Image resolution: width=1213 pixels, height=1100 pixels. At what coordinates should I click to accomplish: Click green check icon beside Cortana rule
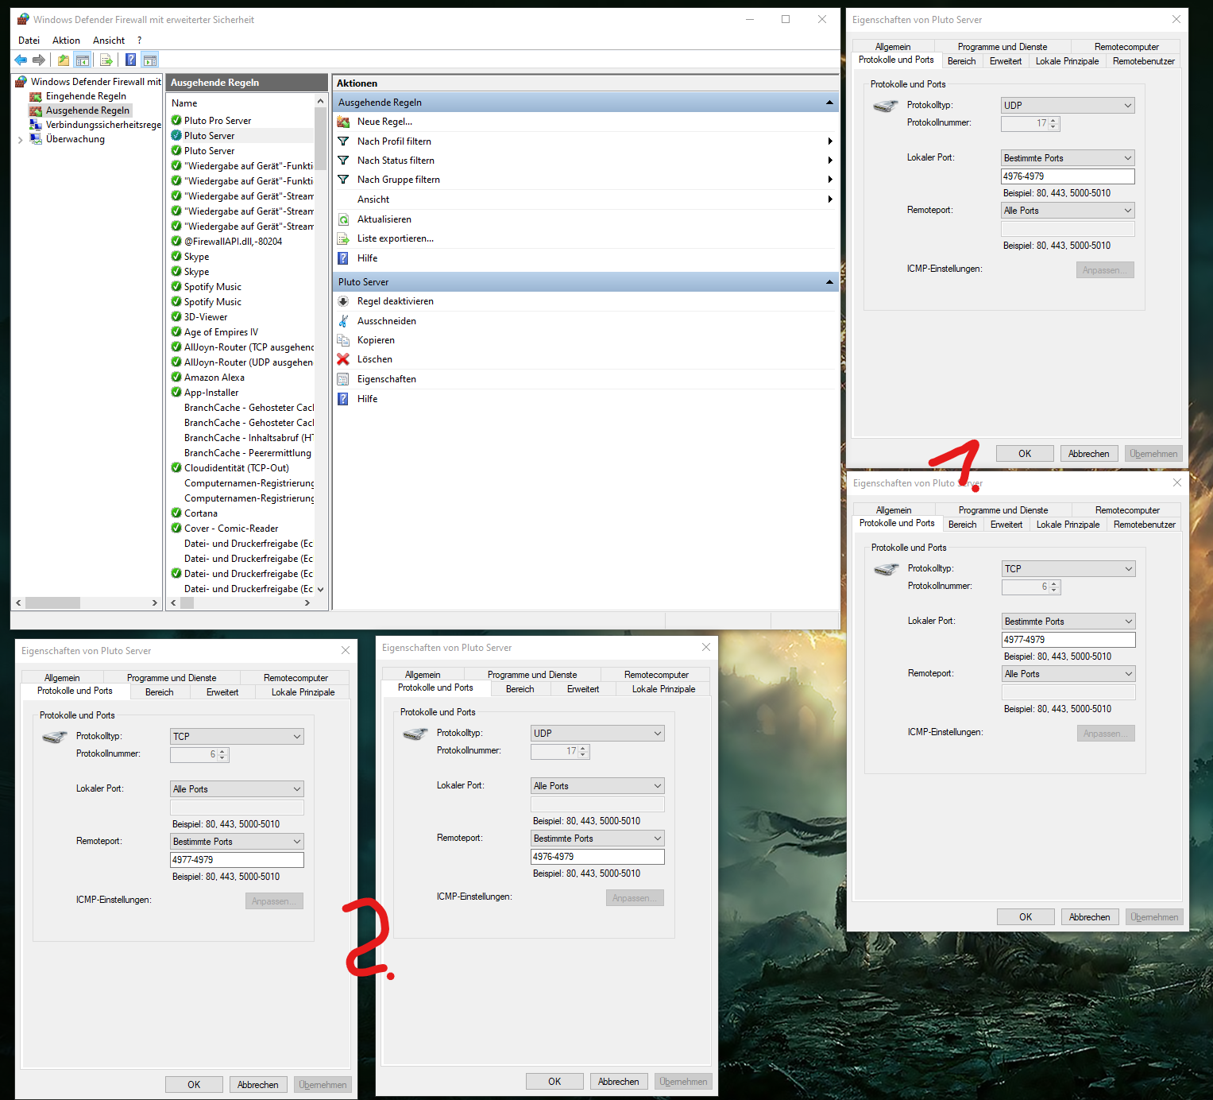[x=176, y=513]
